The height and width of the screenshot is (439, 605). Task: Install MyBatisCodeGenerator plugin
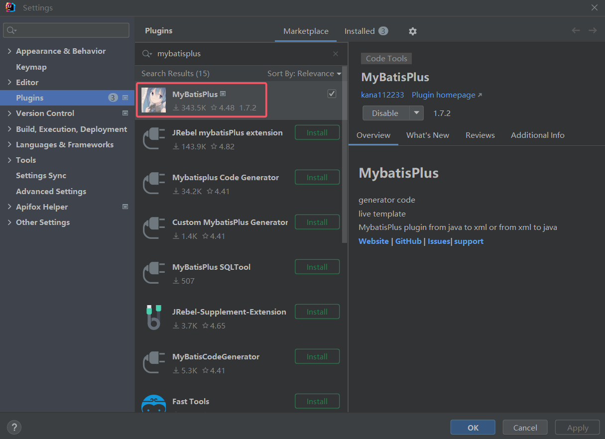(x=317, y=356)
